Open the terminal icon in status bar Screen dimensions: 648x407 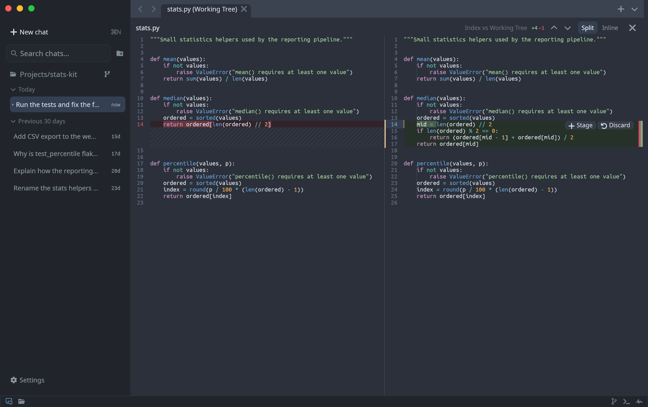pyautogui.click(x=627, y=401)
